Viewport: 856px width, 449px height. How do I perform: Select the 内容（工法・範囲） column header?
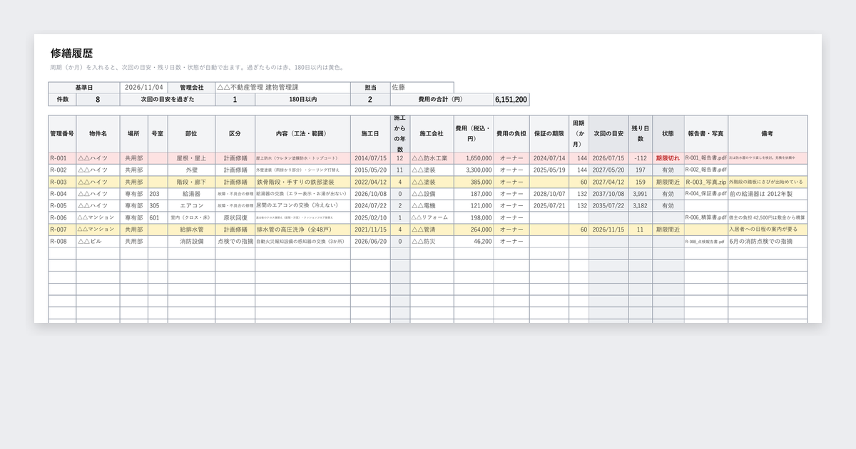point(302,133)
